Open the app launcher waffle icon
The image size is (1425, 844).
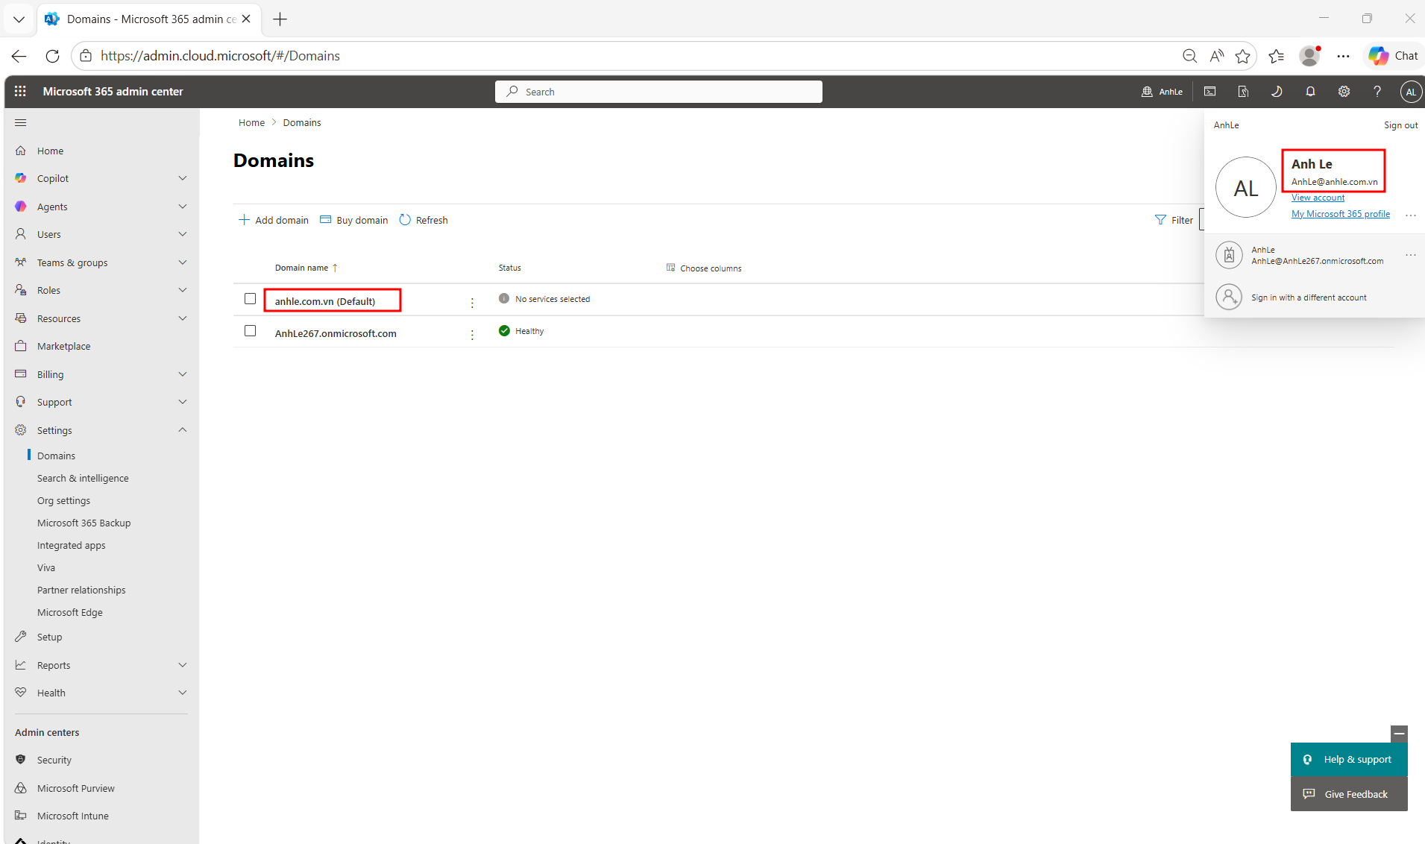click(20, 91)
